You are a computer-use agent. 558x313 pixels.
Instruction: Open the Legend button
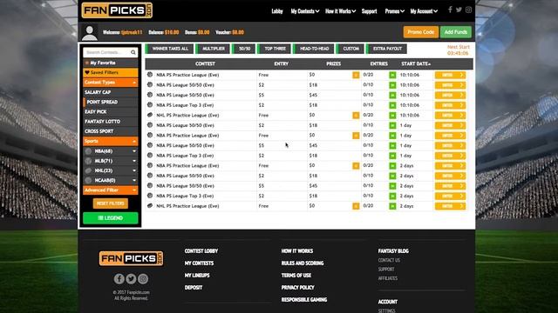pyautogui.click(x=111, y=218)
